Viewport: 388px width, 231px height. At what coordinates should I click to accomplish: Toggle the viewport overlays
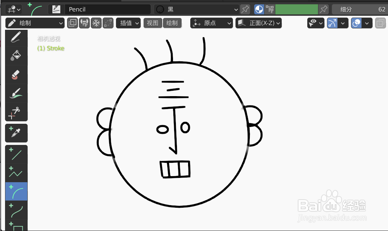pos(356,23)
